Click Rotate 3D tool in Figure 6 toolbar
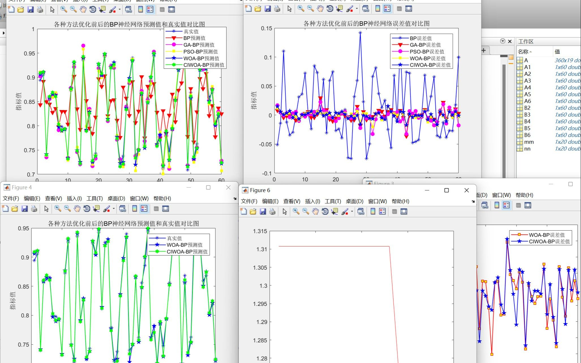The height and width of the screenshot is (363, 581). pos(325,211)
